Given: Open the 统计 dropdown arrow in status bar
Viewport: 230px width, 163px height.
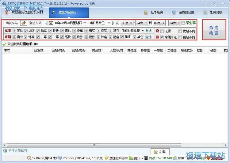Looking at the screenshot, I should (x=142, y=158).
